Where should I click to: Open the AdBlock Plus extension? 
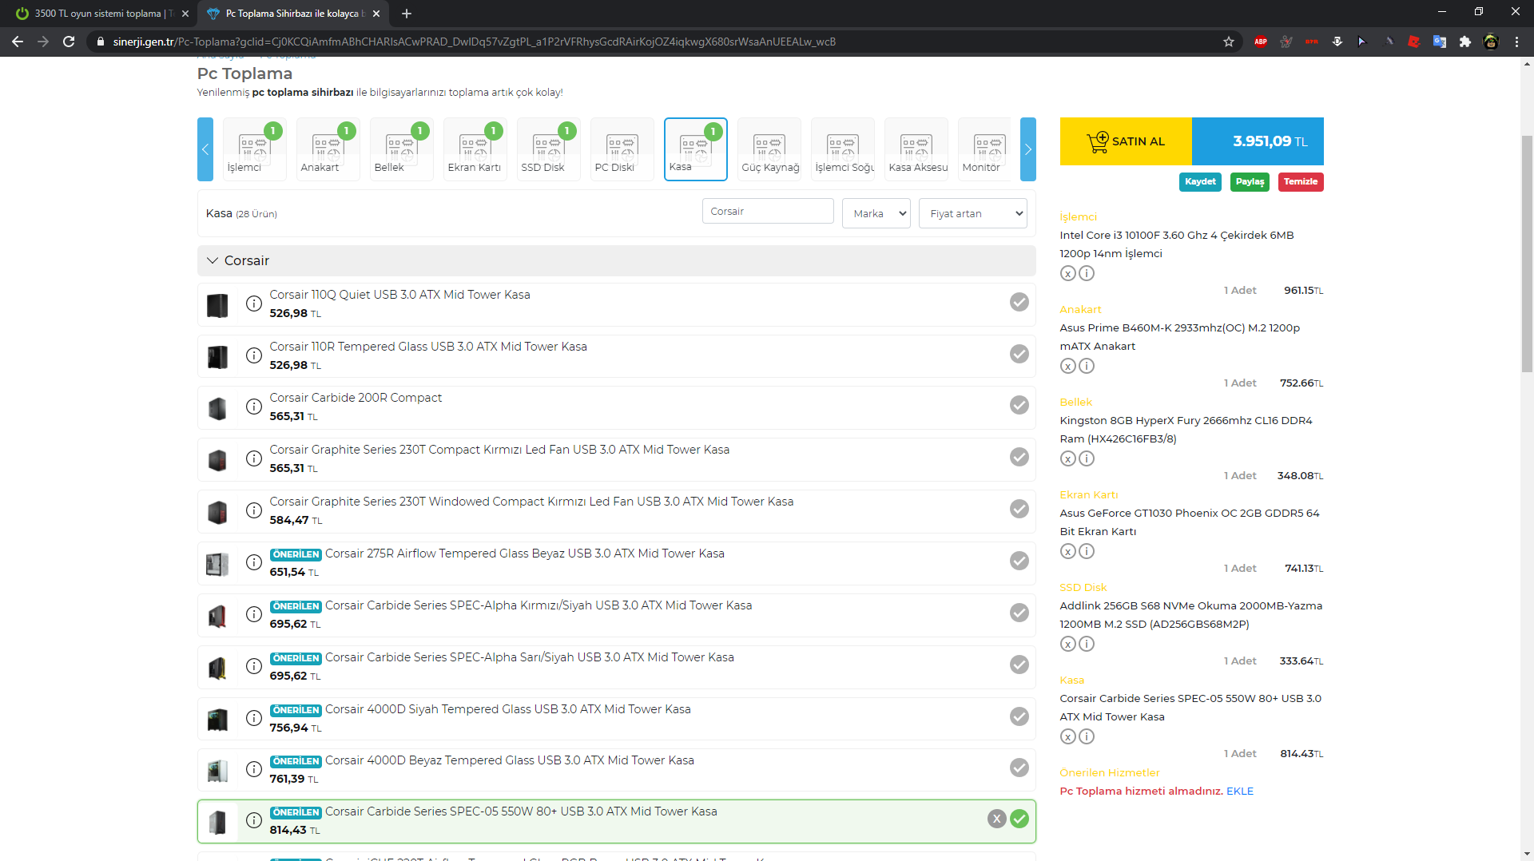(x=1261, y=42)
